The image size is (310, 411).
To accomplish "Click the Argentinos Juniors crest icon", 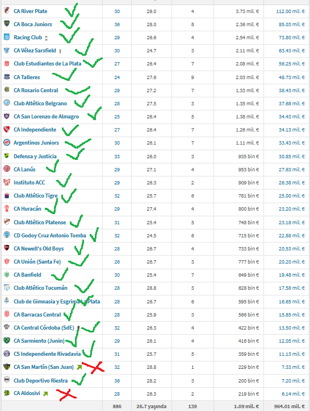I will (7, 142).
